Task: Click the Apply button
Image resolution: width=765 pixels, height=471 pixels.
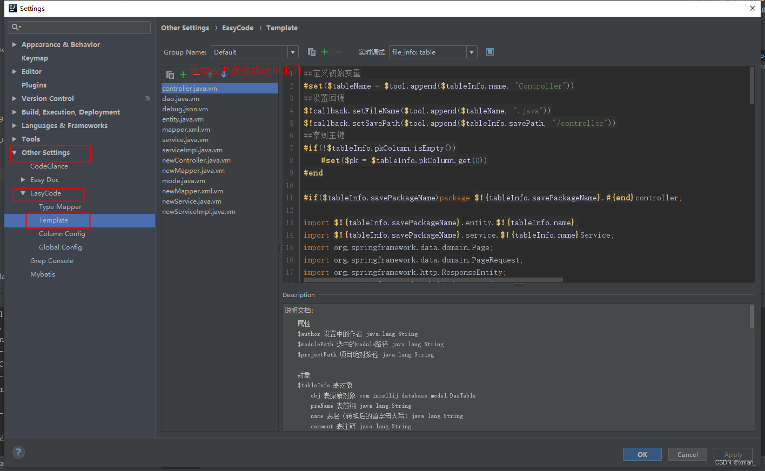Action: (733, 454)
